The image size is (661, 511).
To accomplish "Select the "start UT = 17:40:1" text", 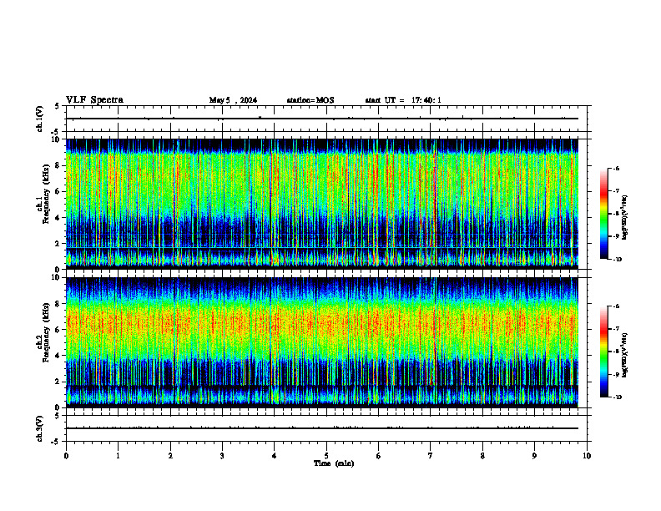I will pyautogui.click(x=403, y=100).
